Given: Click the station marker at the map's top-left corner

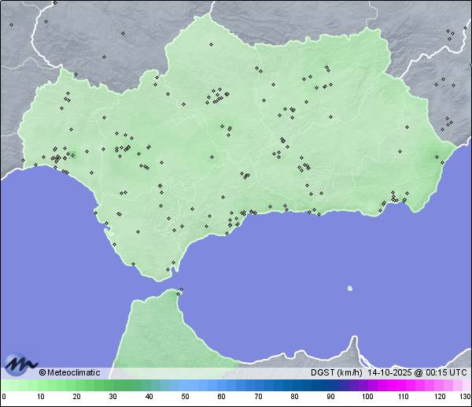Looking at the screenshot, I should click(12, 24).
